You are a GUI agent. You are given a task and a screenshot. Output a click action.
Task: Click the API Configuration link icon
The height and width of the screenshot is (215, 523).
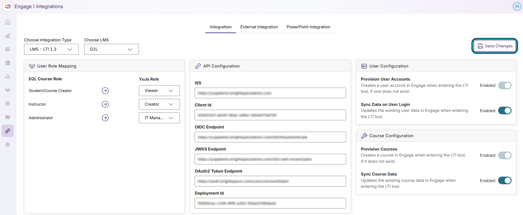coord(198,66)
